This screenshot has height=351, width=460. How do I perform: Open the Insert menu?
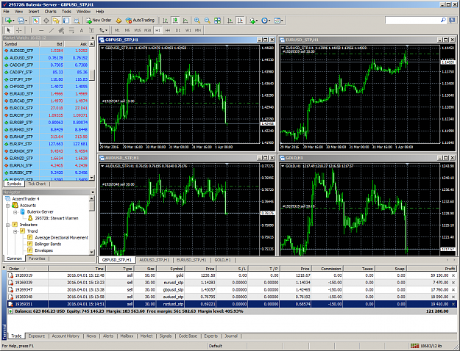34,12
